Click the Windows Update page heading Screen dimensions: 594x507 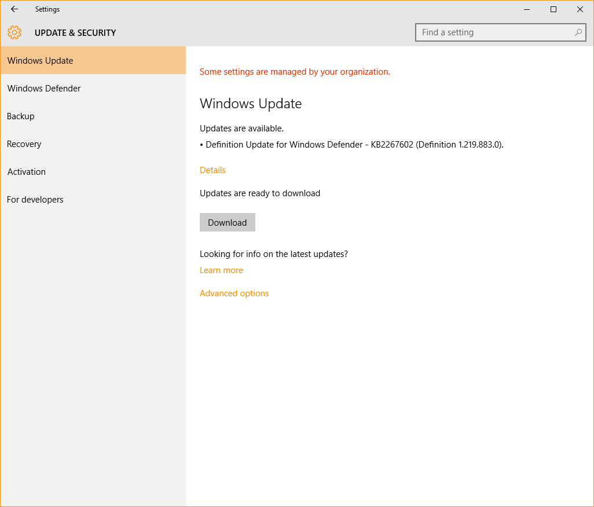pos(251,104)
